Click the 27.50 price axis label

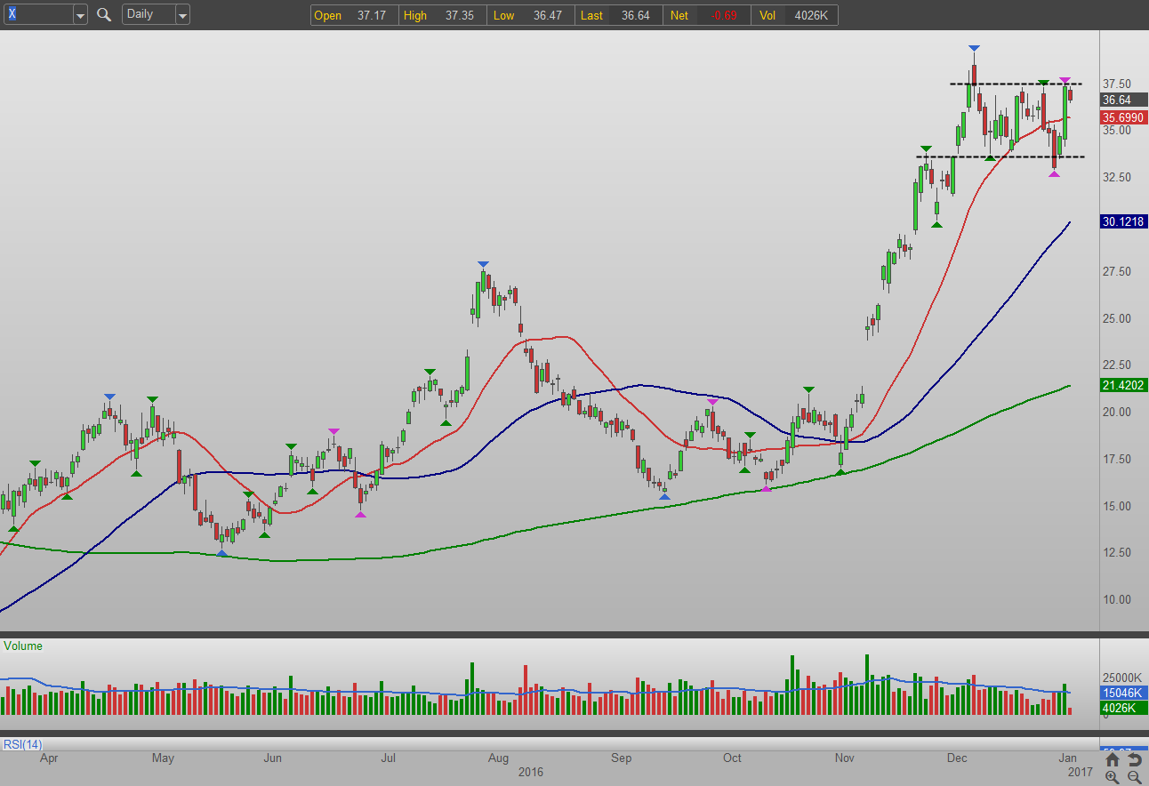1118,271
